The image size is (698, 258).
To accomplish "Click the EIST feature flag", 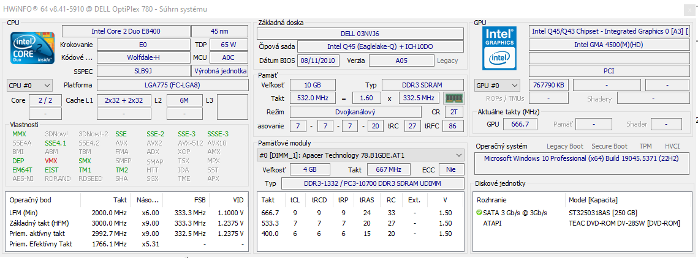I will tap(51, 169).
